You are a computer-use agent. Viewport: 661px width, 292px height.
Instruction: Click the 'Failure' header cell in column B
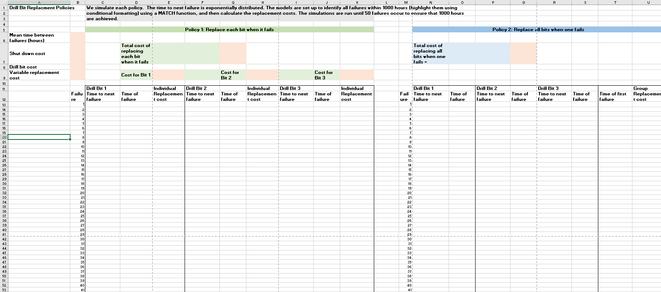(78, 97)
